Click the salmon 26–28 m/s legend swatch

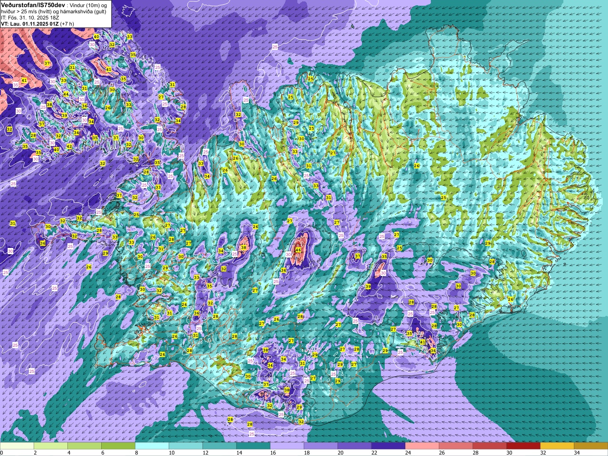coord(456,446)
